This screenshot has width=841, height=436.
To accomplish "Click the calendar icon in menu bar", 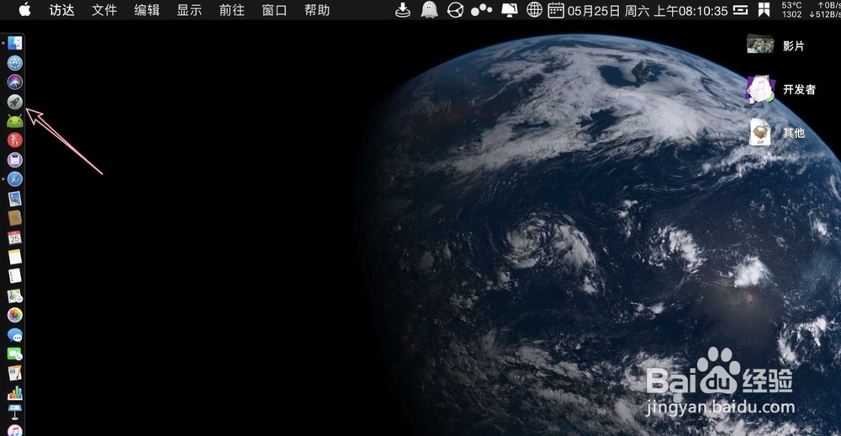I will [x=556, y=9].
